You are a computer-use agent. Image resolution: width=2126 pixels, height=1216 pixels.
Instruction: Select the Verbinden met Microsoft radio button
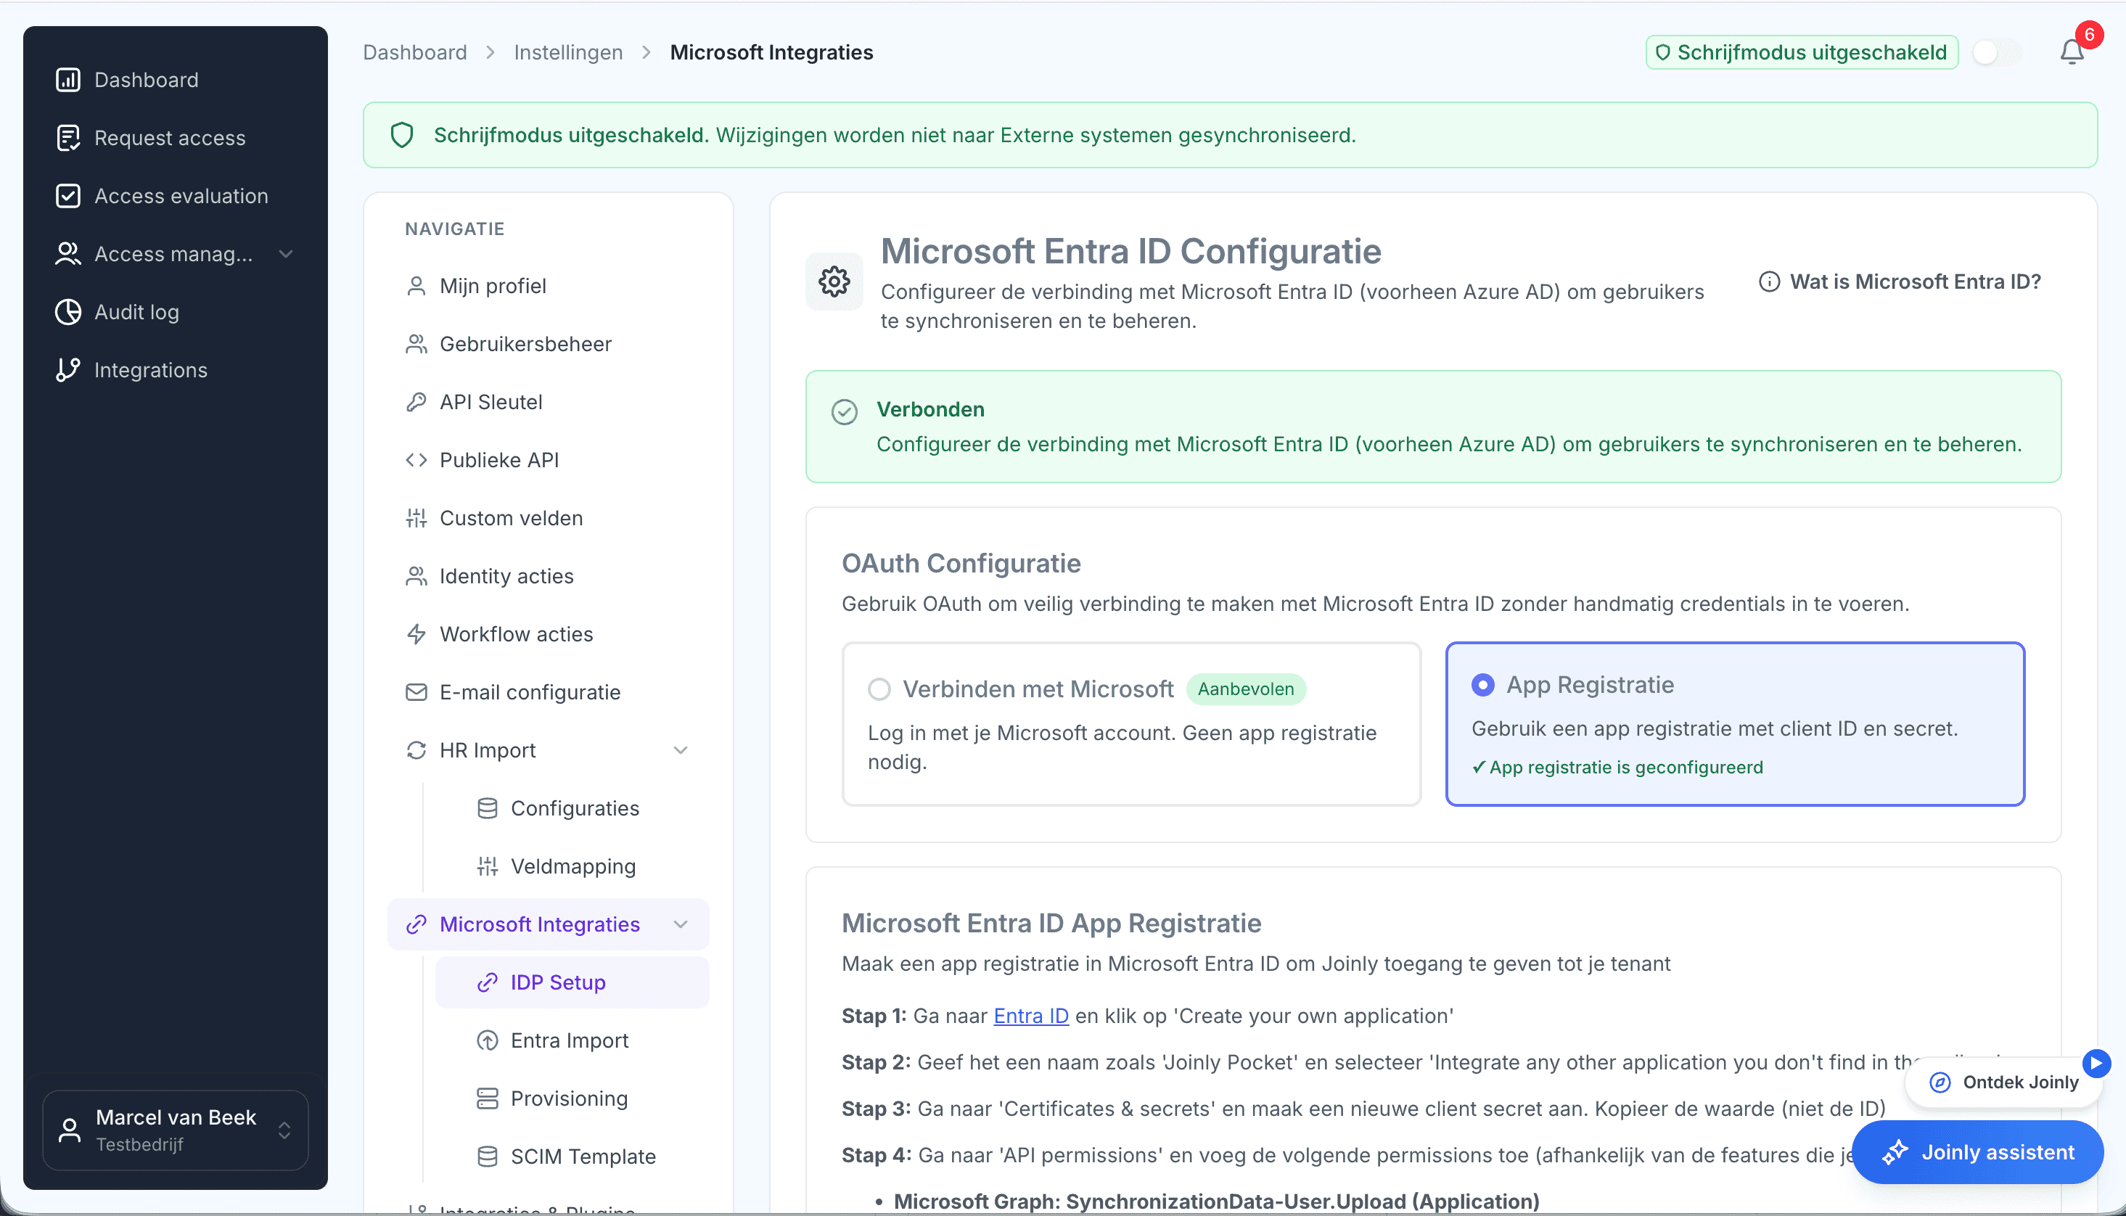pyautogui.click(x=879, y=689)
